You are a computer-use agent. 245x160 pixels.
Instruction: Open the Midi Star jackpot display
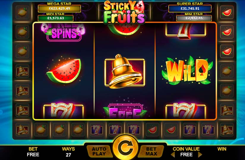point(56,18)
